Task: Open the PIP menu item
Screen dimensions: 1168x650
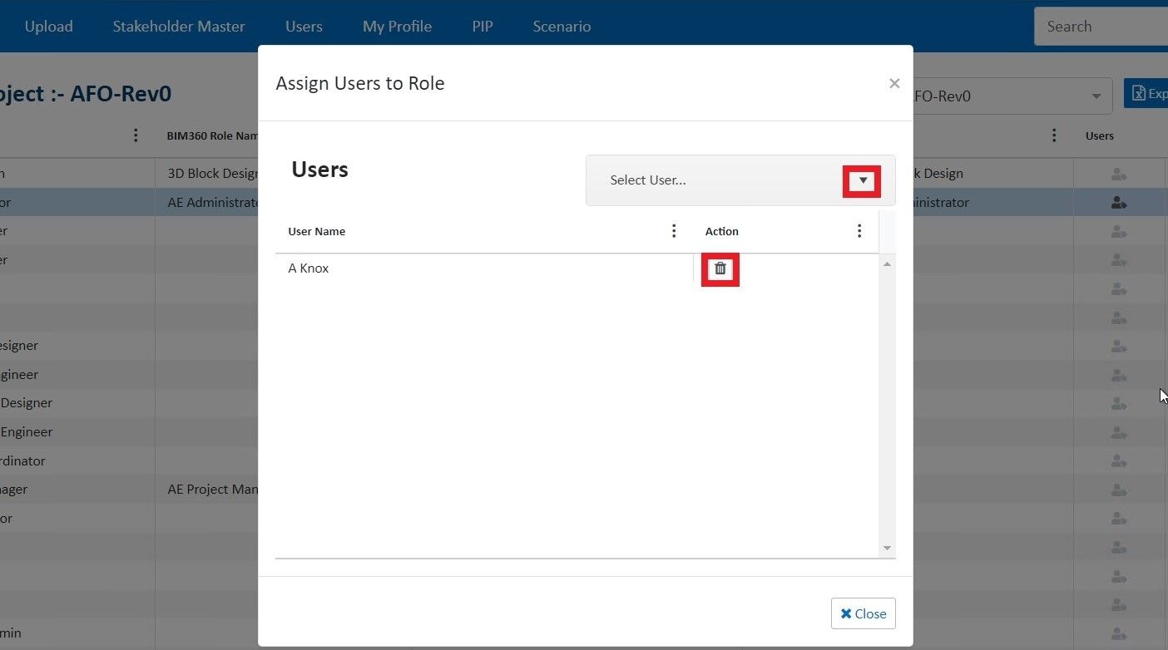Action: pos(483,27)
